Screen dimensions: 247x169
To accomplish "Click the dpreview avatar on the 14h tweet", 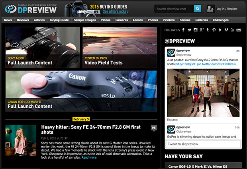I will [171, 129].
